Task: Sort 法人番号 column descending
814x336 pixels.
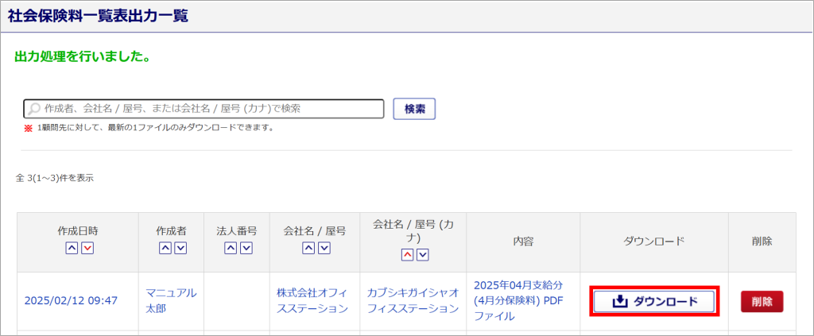Action: (246, 249)
